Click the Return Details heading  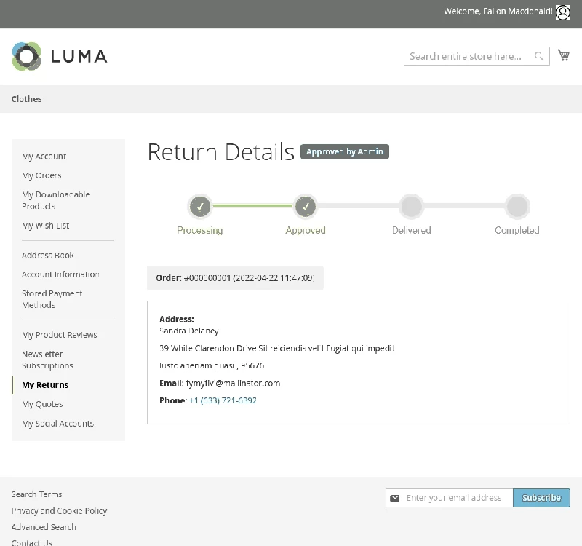(221, 152)
